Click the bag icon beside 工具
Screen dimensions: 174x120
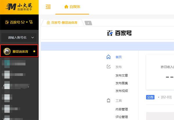[108, 100]
